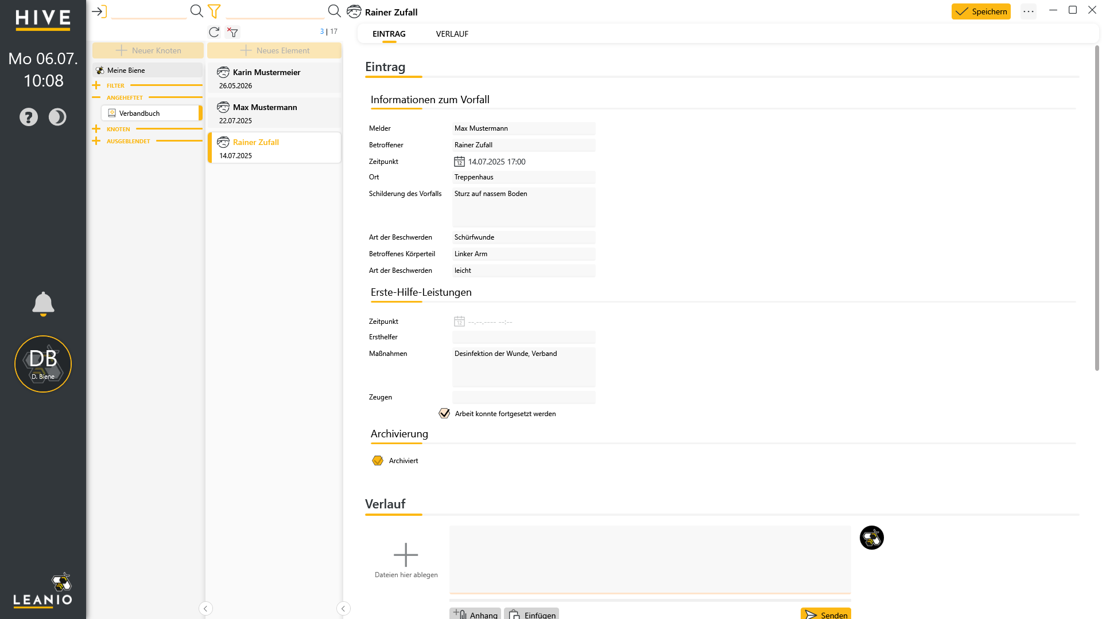This screenshot has width=1102, height=619.
Task: Click the bee avatar beside Verlauf
Action: coord(872,538)
